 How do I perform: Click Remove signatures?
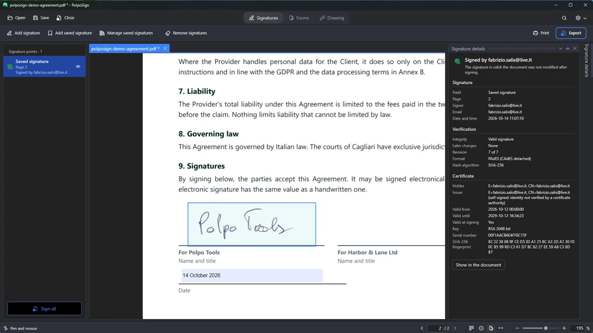point(186,33)
